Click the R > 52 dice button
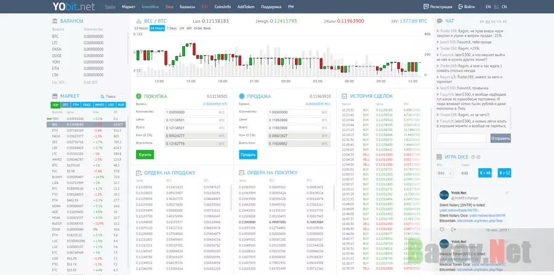 click(x=504, y=173)
